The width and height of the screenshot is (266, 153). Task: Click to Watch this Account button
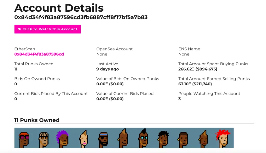tap(48, 29)
